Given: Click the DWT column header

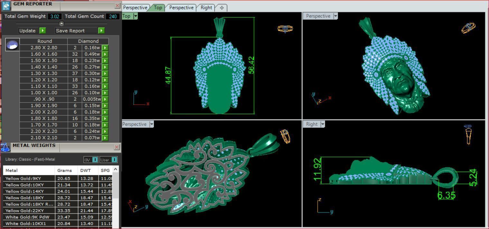Looking at the screenshot, I should click(88, 170).
